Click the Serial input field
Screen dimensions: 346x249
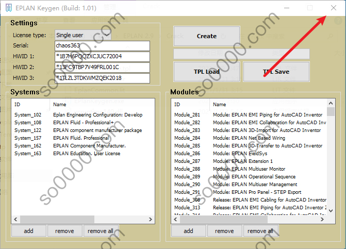(x=102, y=46)
